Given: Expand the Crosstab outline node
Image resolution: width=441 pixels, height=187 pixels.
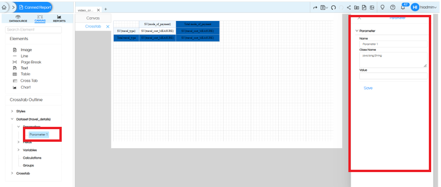Looking at the screenshot, I should (x=12, y=173).
